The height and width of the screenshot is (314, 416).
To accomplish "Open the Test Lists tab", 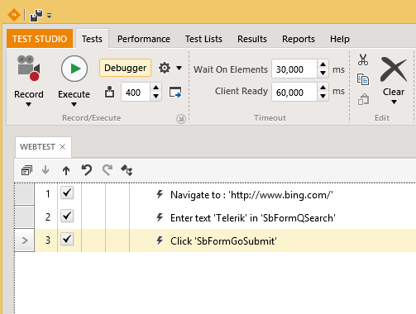I will [203, 39].
